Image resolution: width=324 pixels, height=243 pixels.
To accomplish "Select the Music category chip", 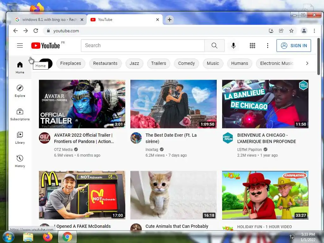I will (x=213, y=63).
